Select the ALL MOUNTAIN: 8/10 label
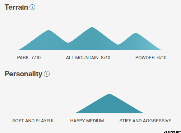This screenshot has width=181, height=133. coord(88,58)
